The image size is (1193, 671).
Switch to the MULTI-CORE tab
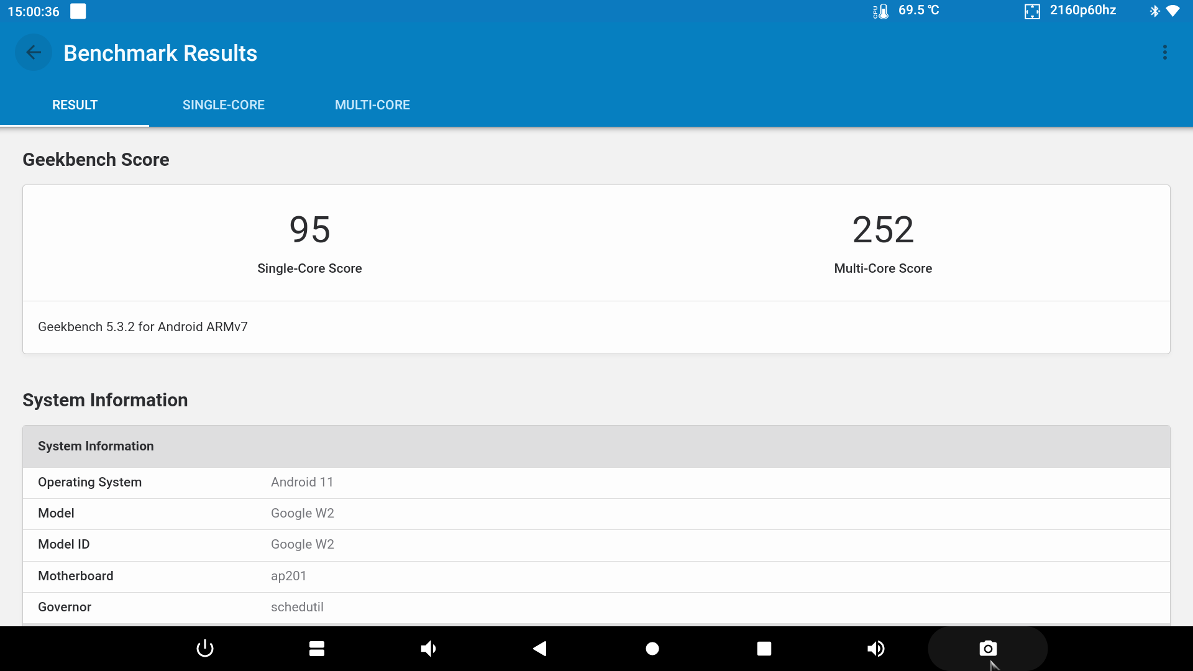372,105
